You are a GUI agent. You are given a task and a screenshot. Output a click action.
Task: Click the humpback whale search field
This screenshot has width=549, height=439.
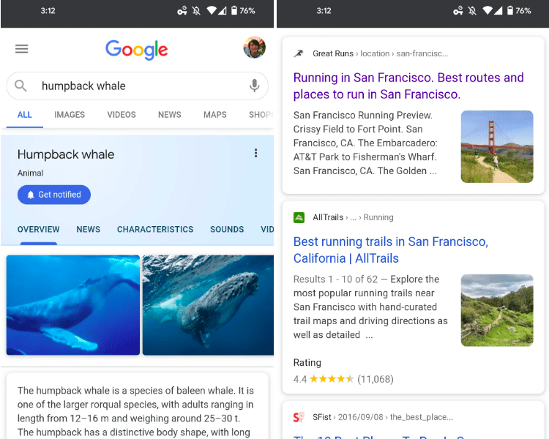click(x=132, y=86)
